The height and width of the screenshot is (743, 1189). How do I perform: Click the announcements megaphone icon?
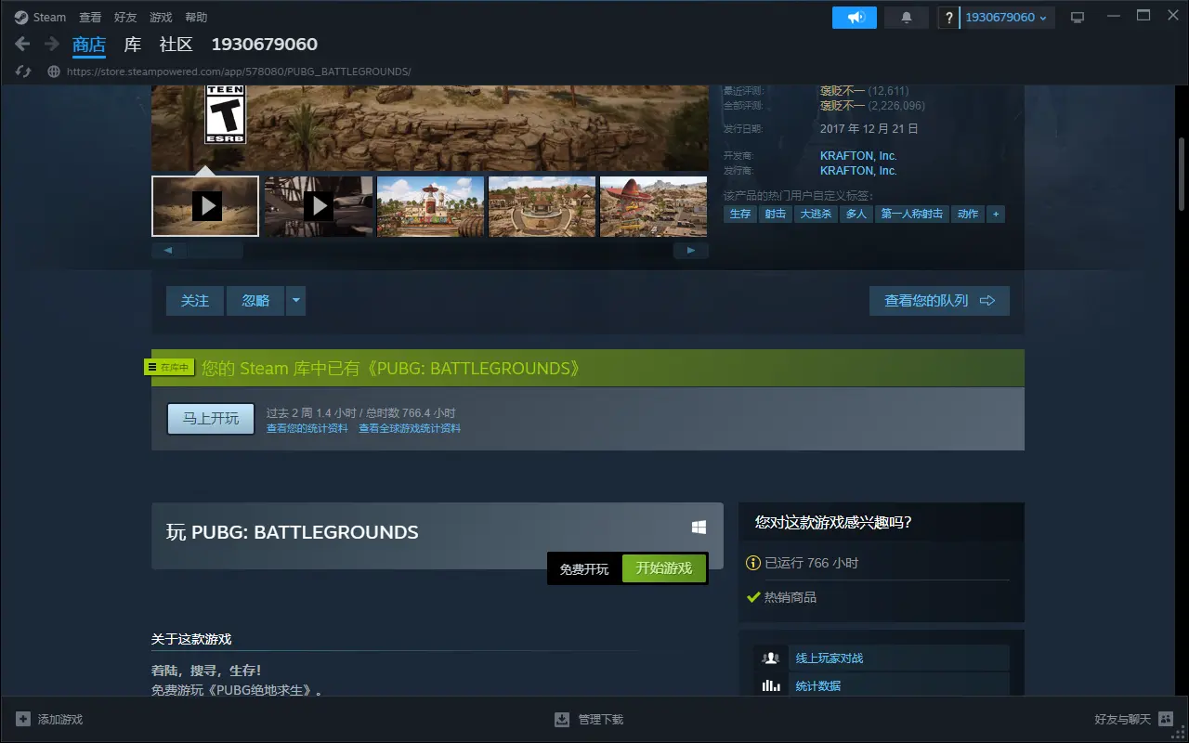point(855,18)
